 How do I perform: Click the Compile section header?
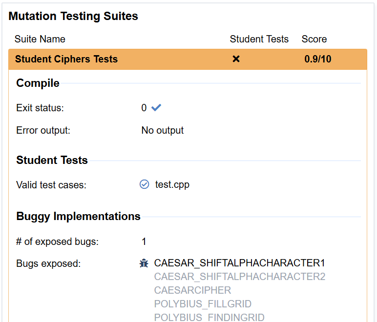[x=38, y=83]
